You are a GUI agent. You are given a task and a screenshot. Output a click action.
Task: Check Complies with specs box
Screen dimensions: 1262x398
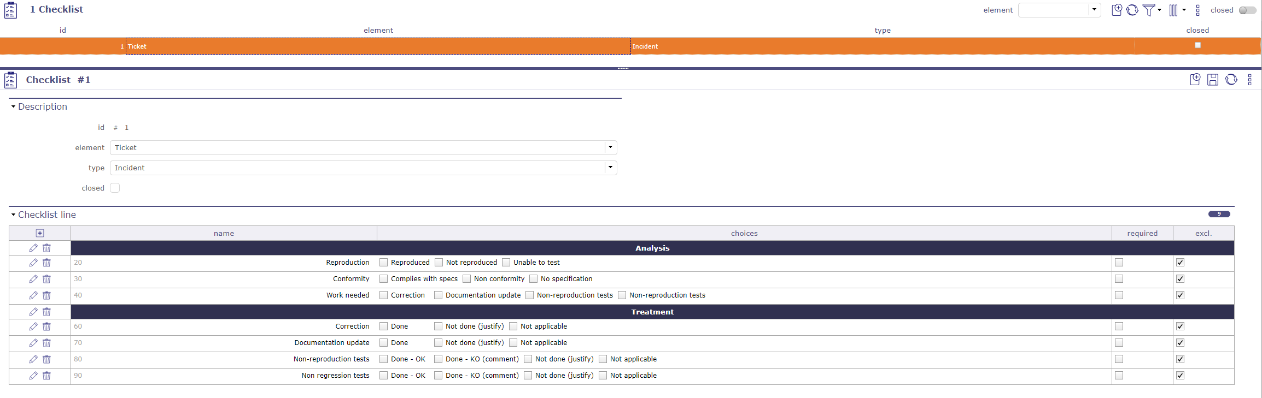[383, 279]
